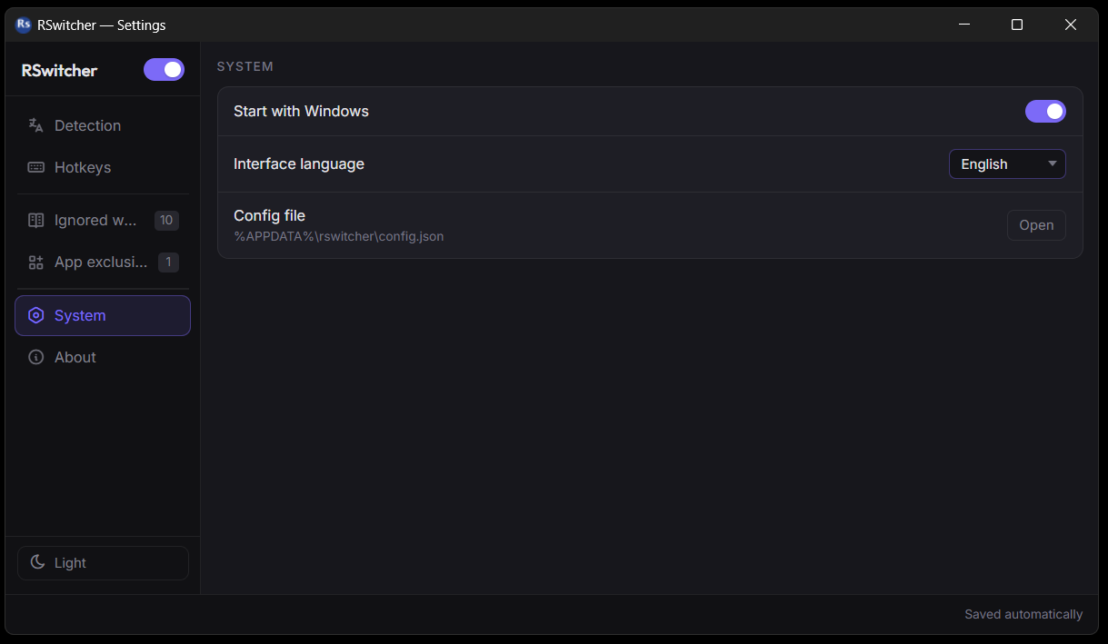Screen dimensions: 1108x644
Task: Click the Config file label
Action: click(269, 215)
